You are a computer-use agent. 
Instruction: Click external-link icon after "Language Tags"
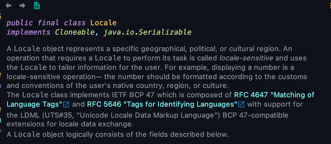[x=66, y=104]
